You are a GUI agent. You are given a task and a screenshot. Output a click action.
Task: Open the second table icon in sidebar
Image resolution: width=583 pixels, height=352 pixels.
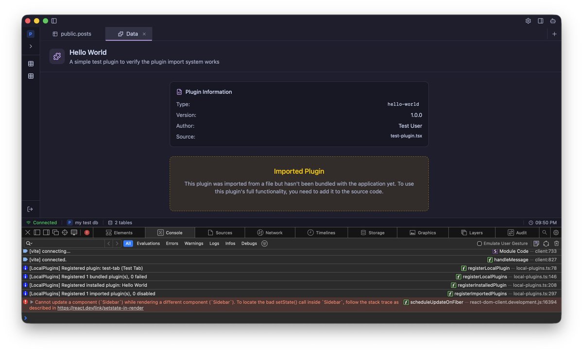pos(31,76)
